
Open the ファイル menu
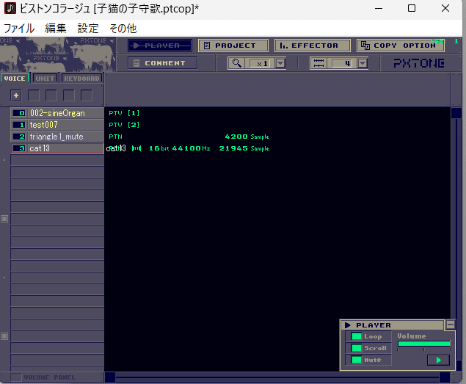[x=19, y=29]
